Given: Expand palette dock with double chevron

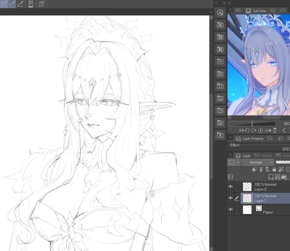Looking at the screenshot, I should click(224, 3).
